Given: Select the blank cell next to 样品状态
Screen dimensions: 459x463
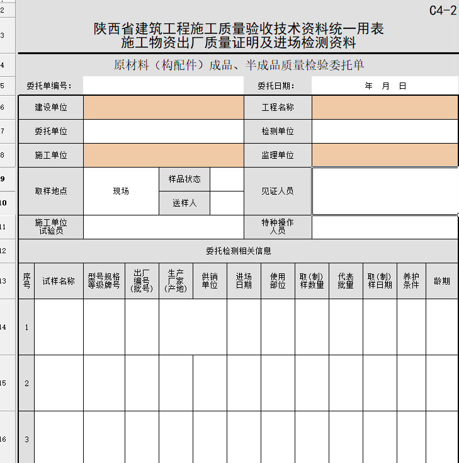Looking at the screenshot, I should click(227, 179).
